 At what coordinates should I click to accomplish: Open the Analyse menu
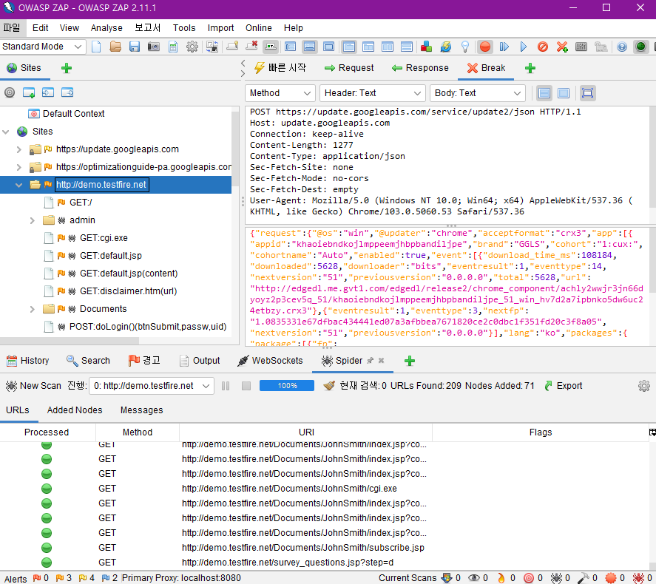(x=106, y=28)
